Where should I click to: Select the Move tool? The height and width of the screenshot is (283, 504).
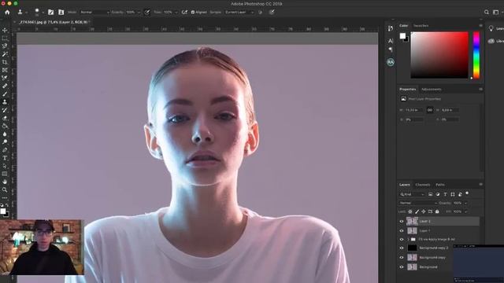coord(5,30)
